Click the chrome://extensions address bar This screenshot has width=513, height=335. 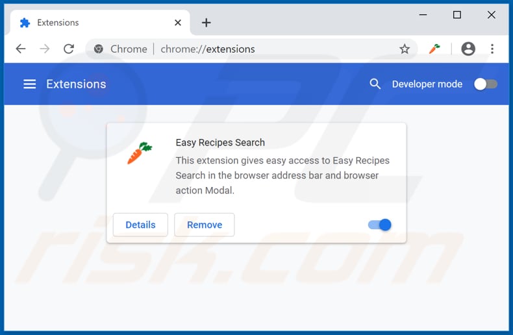[252, 49]
